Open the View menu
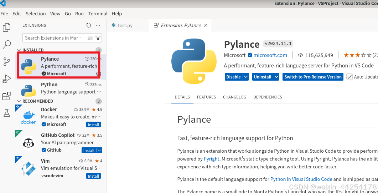378x193 pixels. pyautogui.click(x=55, y=14)
